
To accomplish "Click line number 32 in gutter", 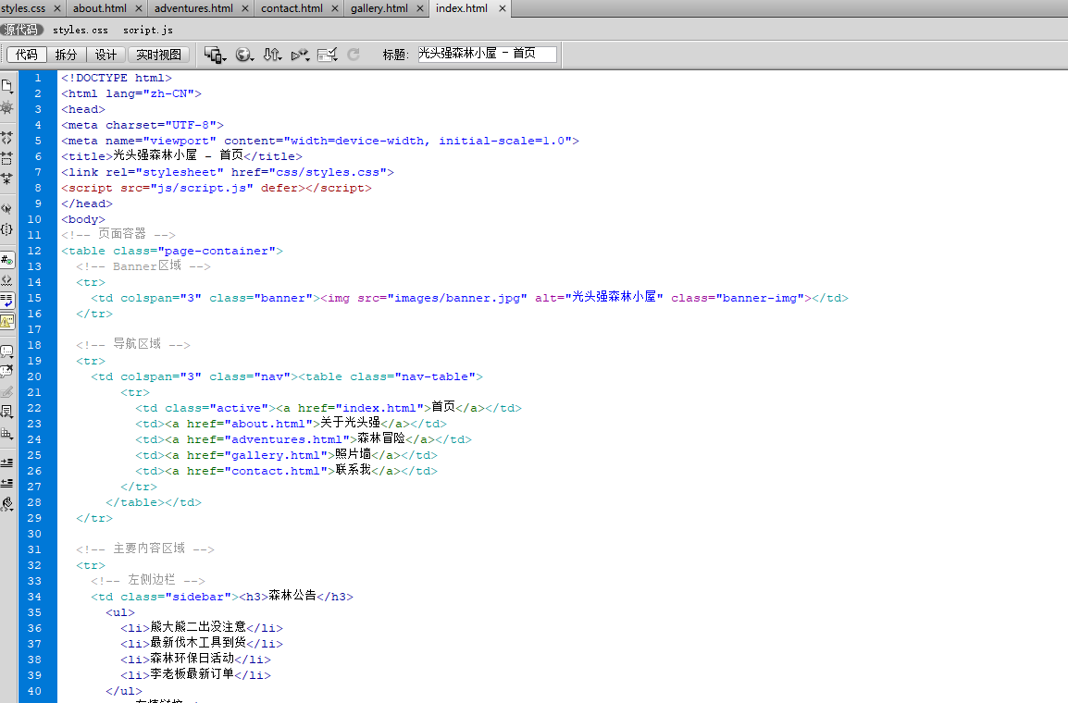I will [34, 565].
